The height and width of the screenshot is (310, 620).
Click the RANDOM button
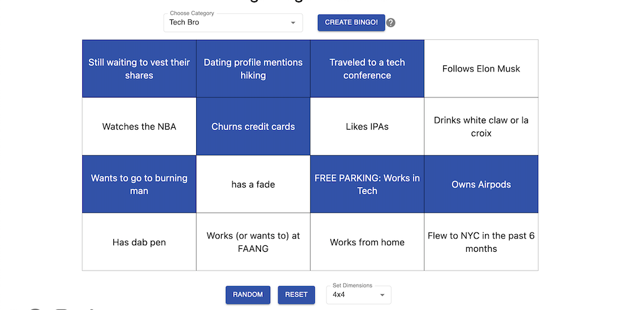[248, 295]
